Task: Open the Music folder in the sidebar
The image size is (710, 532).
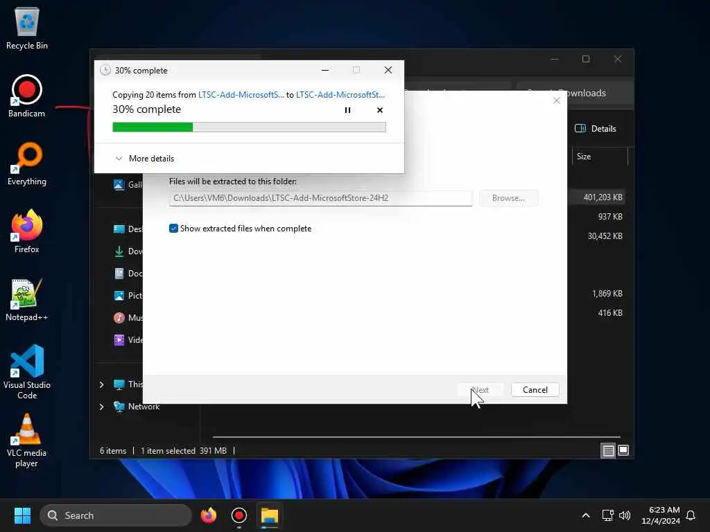Action: [x=128, y=317]
